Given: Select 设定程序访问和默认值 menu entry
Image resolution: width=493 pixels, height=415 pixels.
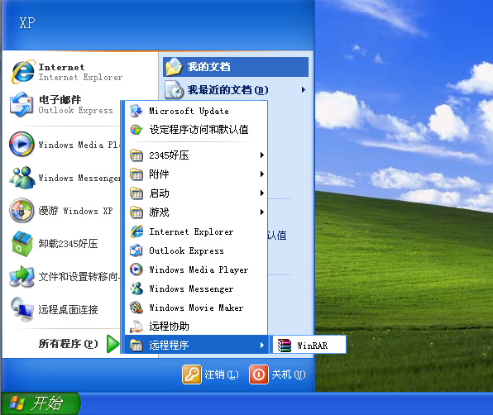Looking at the screenshot, I should coord(196,130).
